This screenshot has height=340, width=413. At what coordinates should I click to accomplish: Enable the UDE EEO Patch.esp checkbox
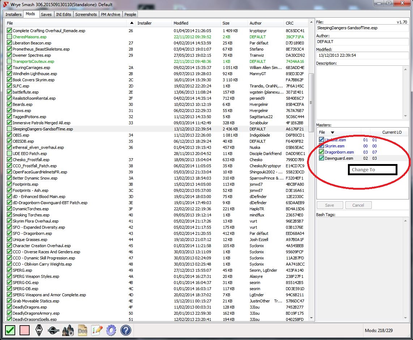9,154
